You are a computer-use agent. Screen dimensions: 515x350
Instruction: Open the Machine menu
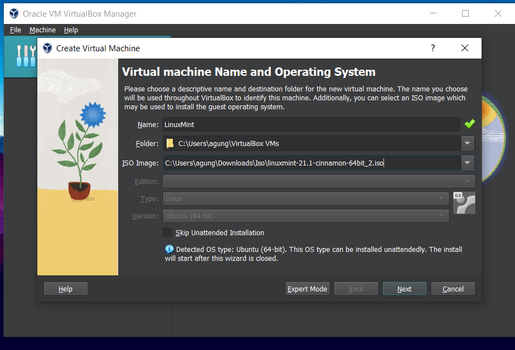42,30
